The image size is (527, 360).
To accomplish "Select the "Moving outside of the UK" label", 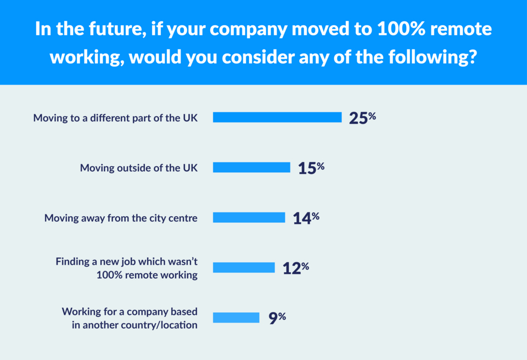I will (x=139, y=168).
